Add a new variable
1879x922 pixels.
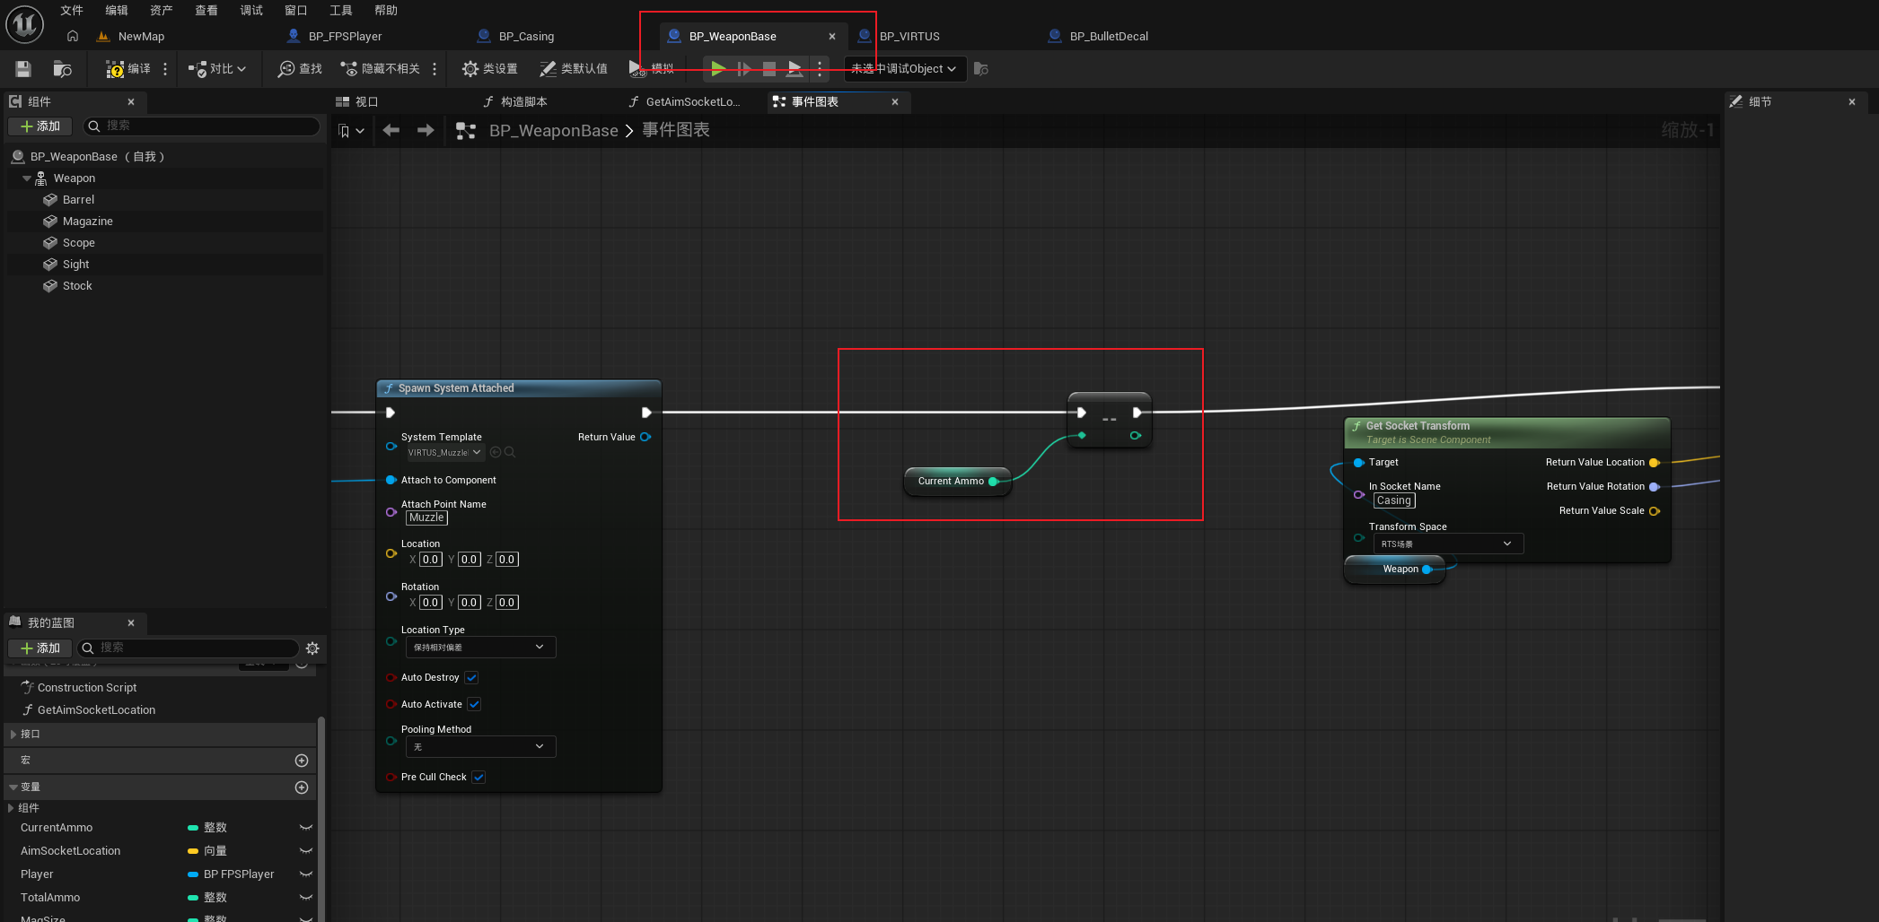pos(302,787)
